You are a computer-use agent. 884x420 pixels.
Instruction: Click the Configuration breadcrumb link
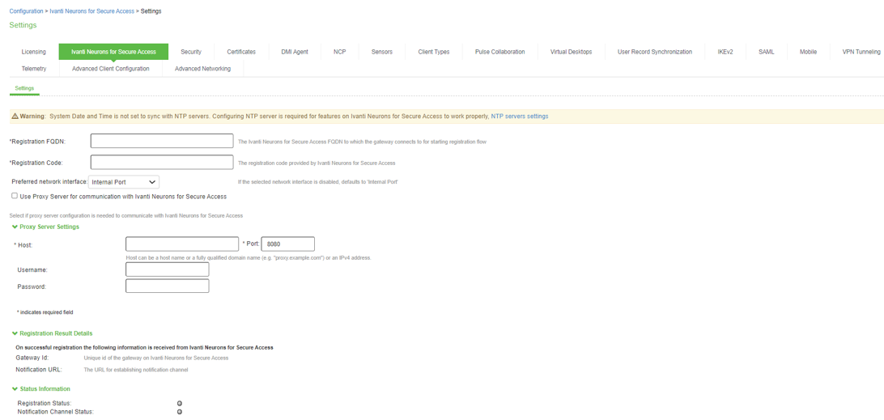tap(26, 11)
